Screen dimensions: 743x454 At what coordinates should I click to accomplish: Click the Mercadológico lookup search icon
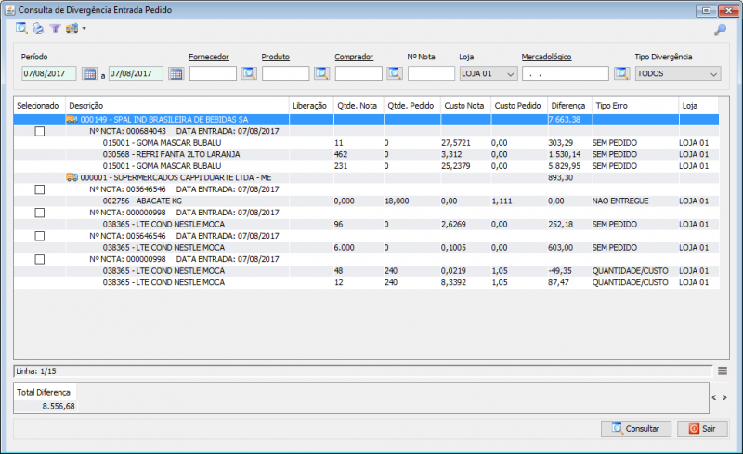point(621,73)
